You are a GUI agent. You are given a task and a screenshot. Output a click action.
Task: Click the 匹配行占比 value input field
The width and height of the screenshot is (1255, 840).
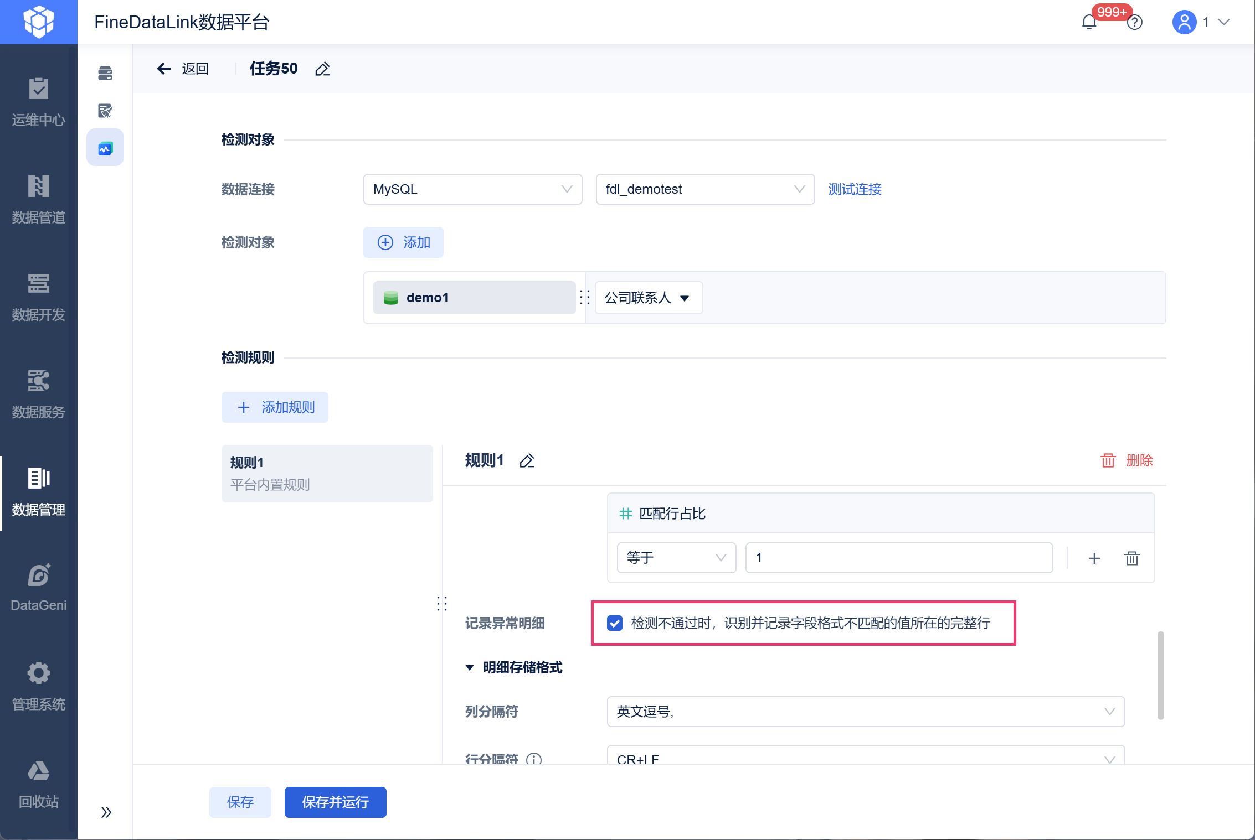pos(899,558)
